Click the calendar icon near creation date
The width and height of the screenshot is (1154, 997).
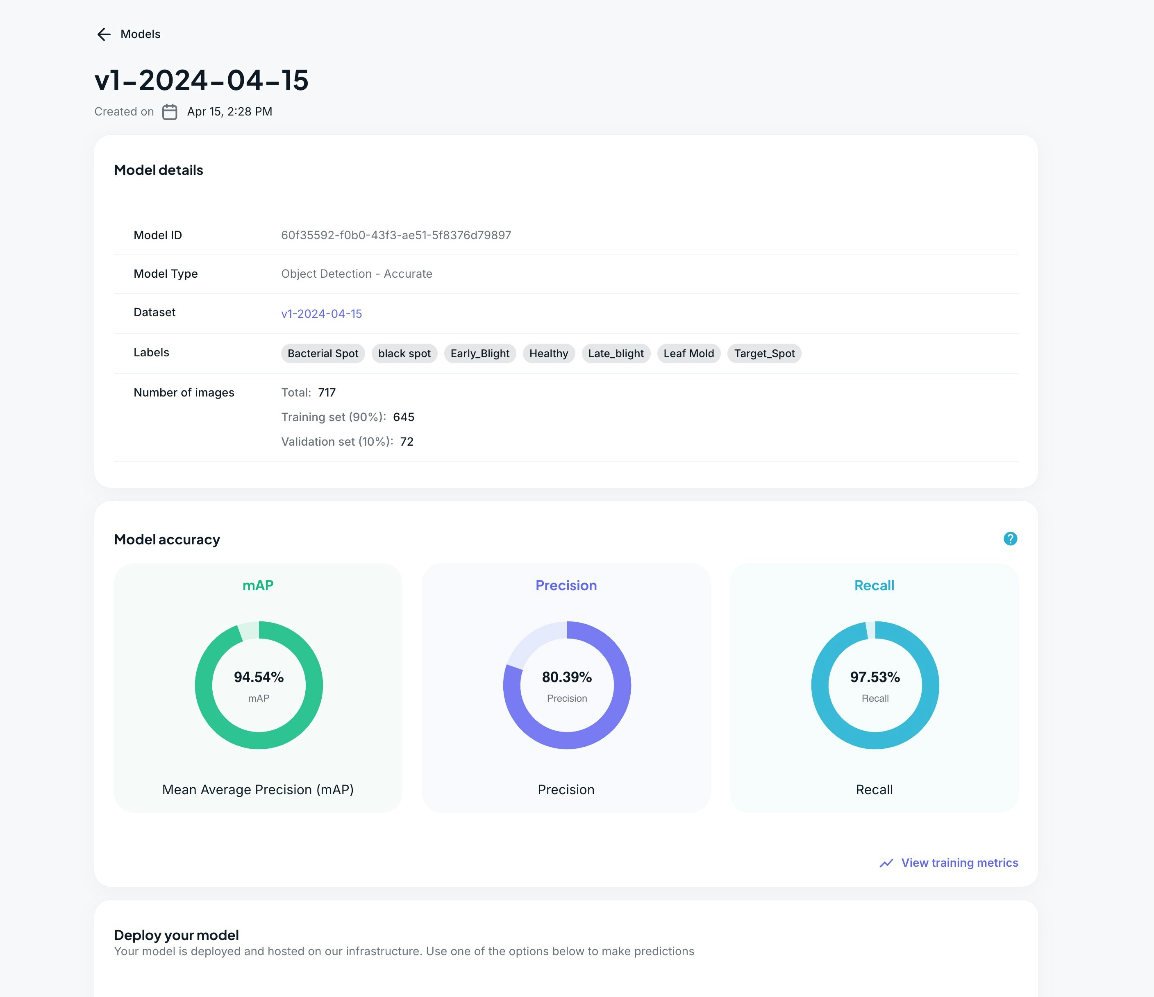(169, 112)
